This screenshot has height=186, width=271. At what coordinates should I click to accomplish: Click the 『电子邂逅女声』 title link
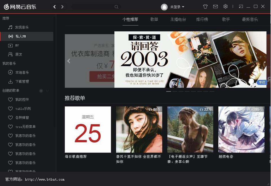(187, 159)
